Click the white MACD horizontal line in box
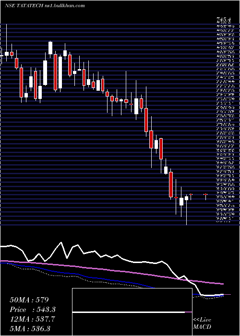This screenshot has width=240, height=336. pos(129,312)
